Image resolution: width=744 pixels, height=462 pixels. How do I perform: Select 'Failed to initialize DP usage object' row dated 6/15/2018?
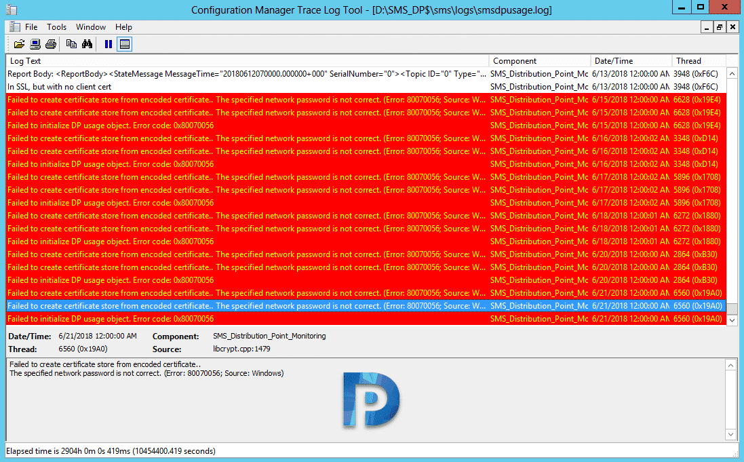366,126
